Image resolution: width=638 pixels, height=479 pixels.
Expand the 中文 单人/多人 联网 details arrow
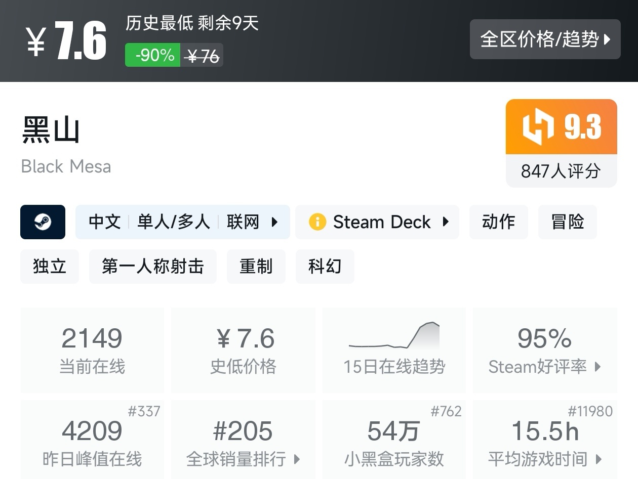[275, 222]
